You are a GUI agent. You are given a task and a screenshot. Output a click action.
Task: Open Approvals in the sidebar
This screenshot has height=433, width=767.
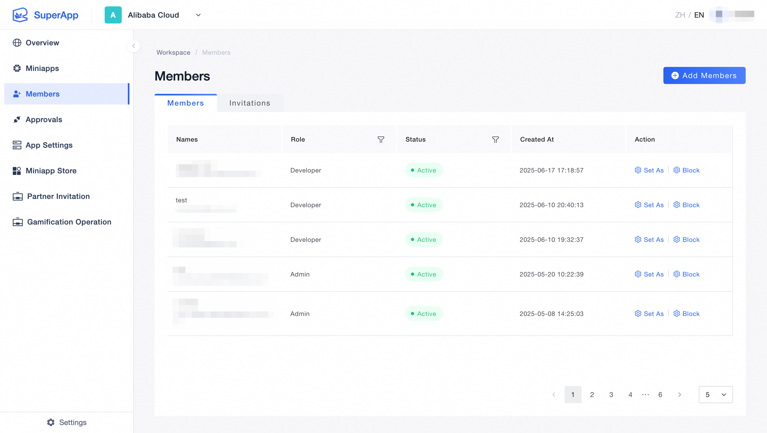pyautogui.click(x=44, y=119)
